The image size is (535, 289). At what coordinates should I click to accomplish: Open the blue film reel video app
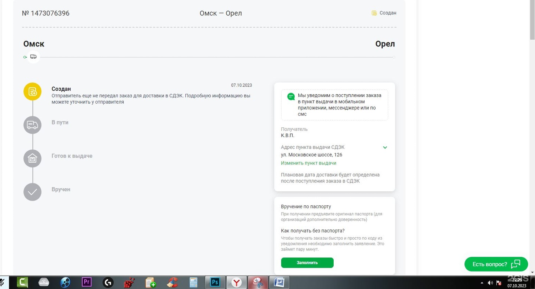click(x=65, y=283)
